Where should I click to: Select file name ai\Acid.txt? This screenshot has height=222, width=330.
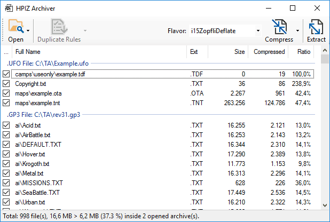click(x=28, y=125)
